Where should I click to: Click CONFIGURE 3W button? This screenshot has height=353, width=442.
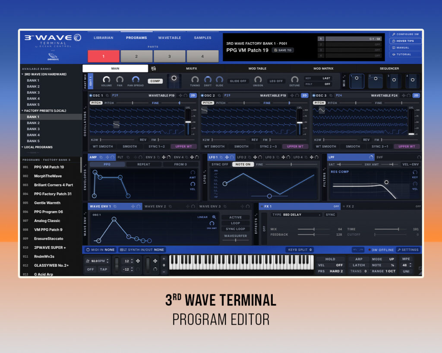405,34
